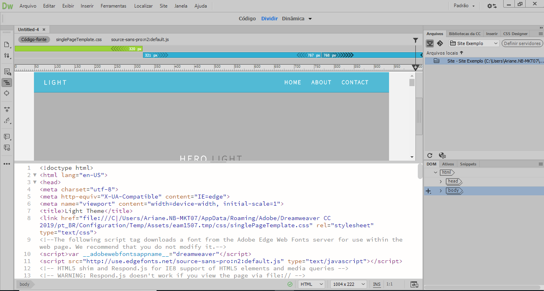Open the Open Documents list icon
544x291 pixels.
[7, 45]
